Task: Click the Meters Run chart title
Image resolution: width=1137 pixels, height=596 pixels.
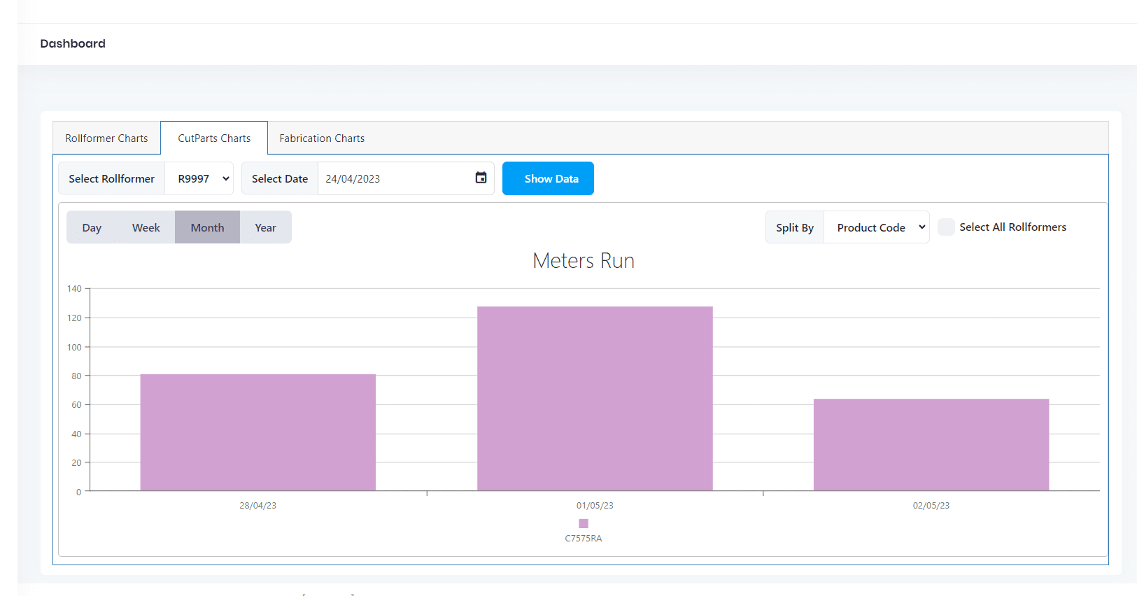Action: [583, 261]
